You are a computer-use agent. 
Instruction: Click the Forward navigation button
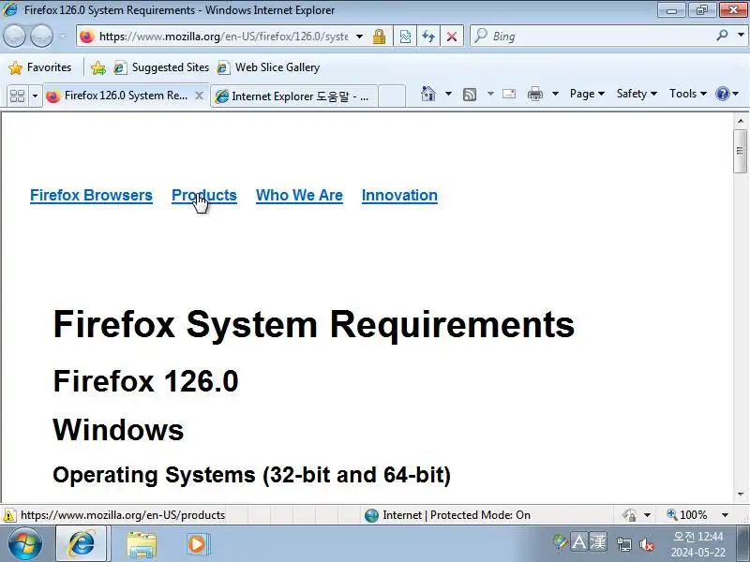(x=41, y=37)
